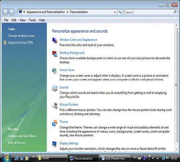
Task: Open the Help menu
Action: tap(42, 20)
